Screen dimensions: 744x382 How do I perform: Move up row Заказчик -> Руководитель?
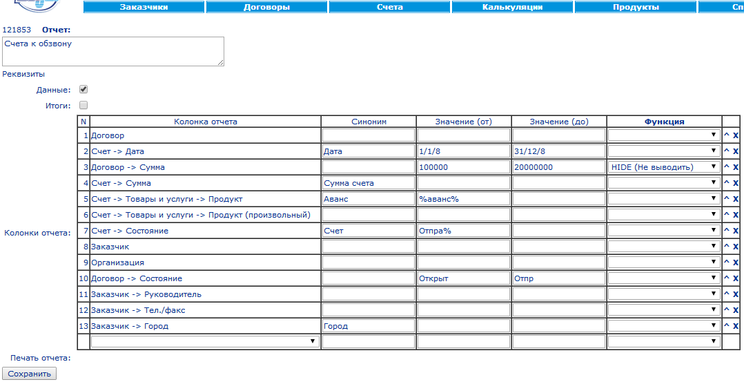pos(726,294)
